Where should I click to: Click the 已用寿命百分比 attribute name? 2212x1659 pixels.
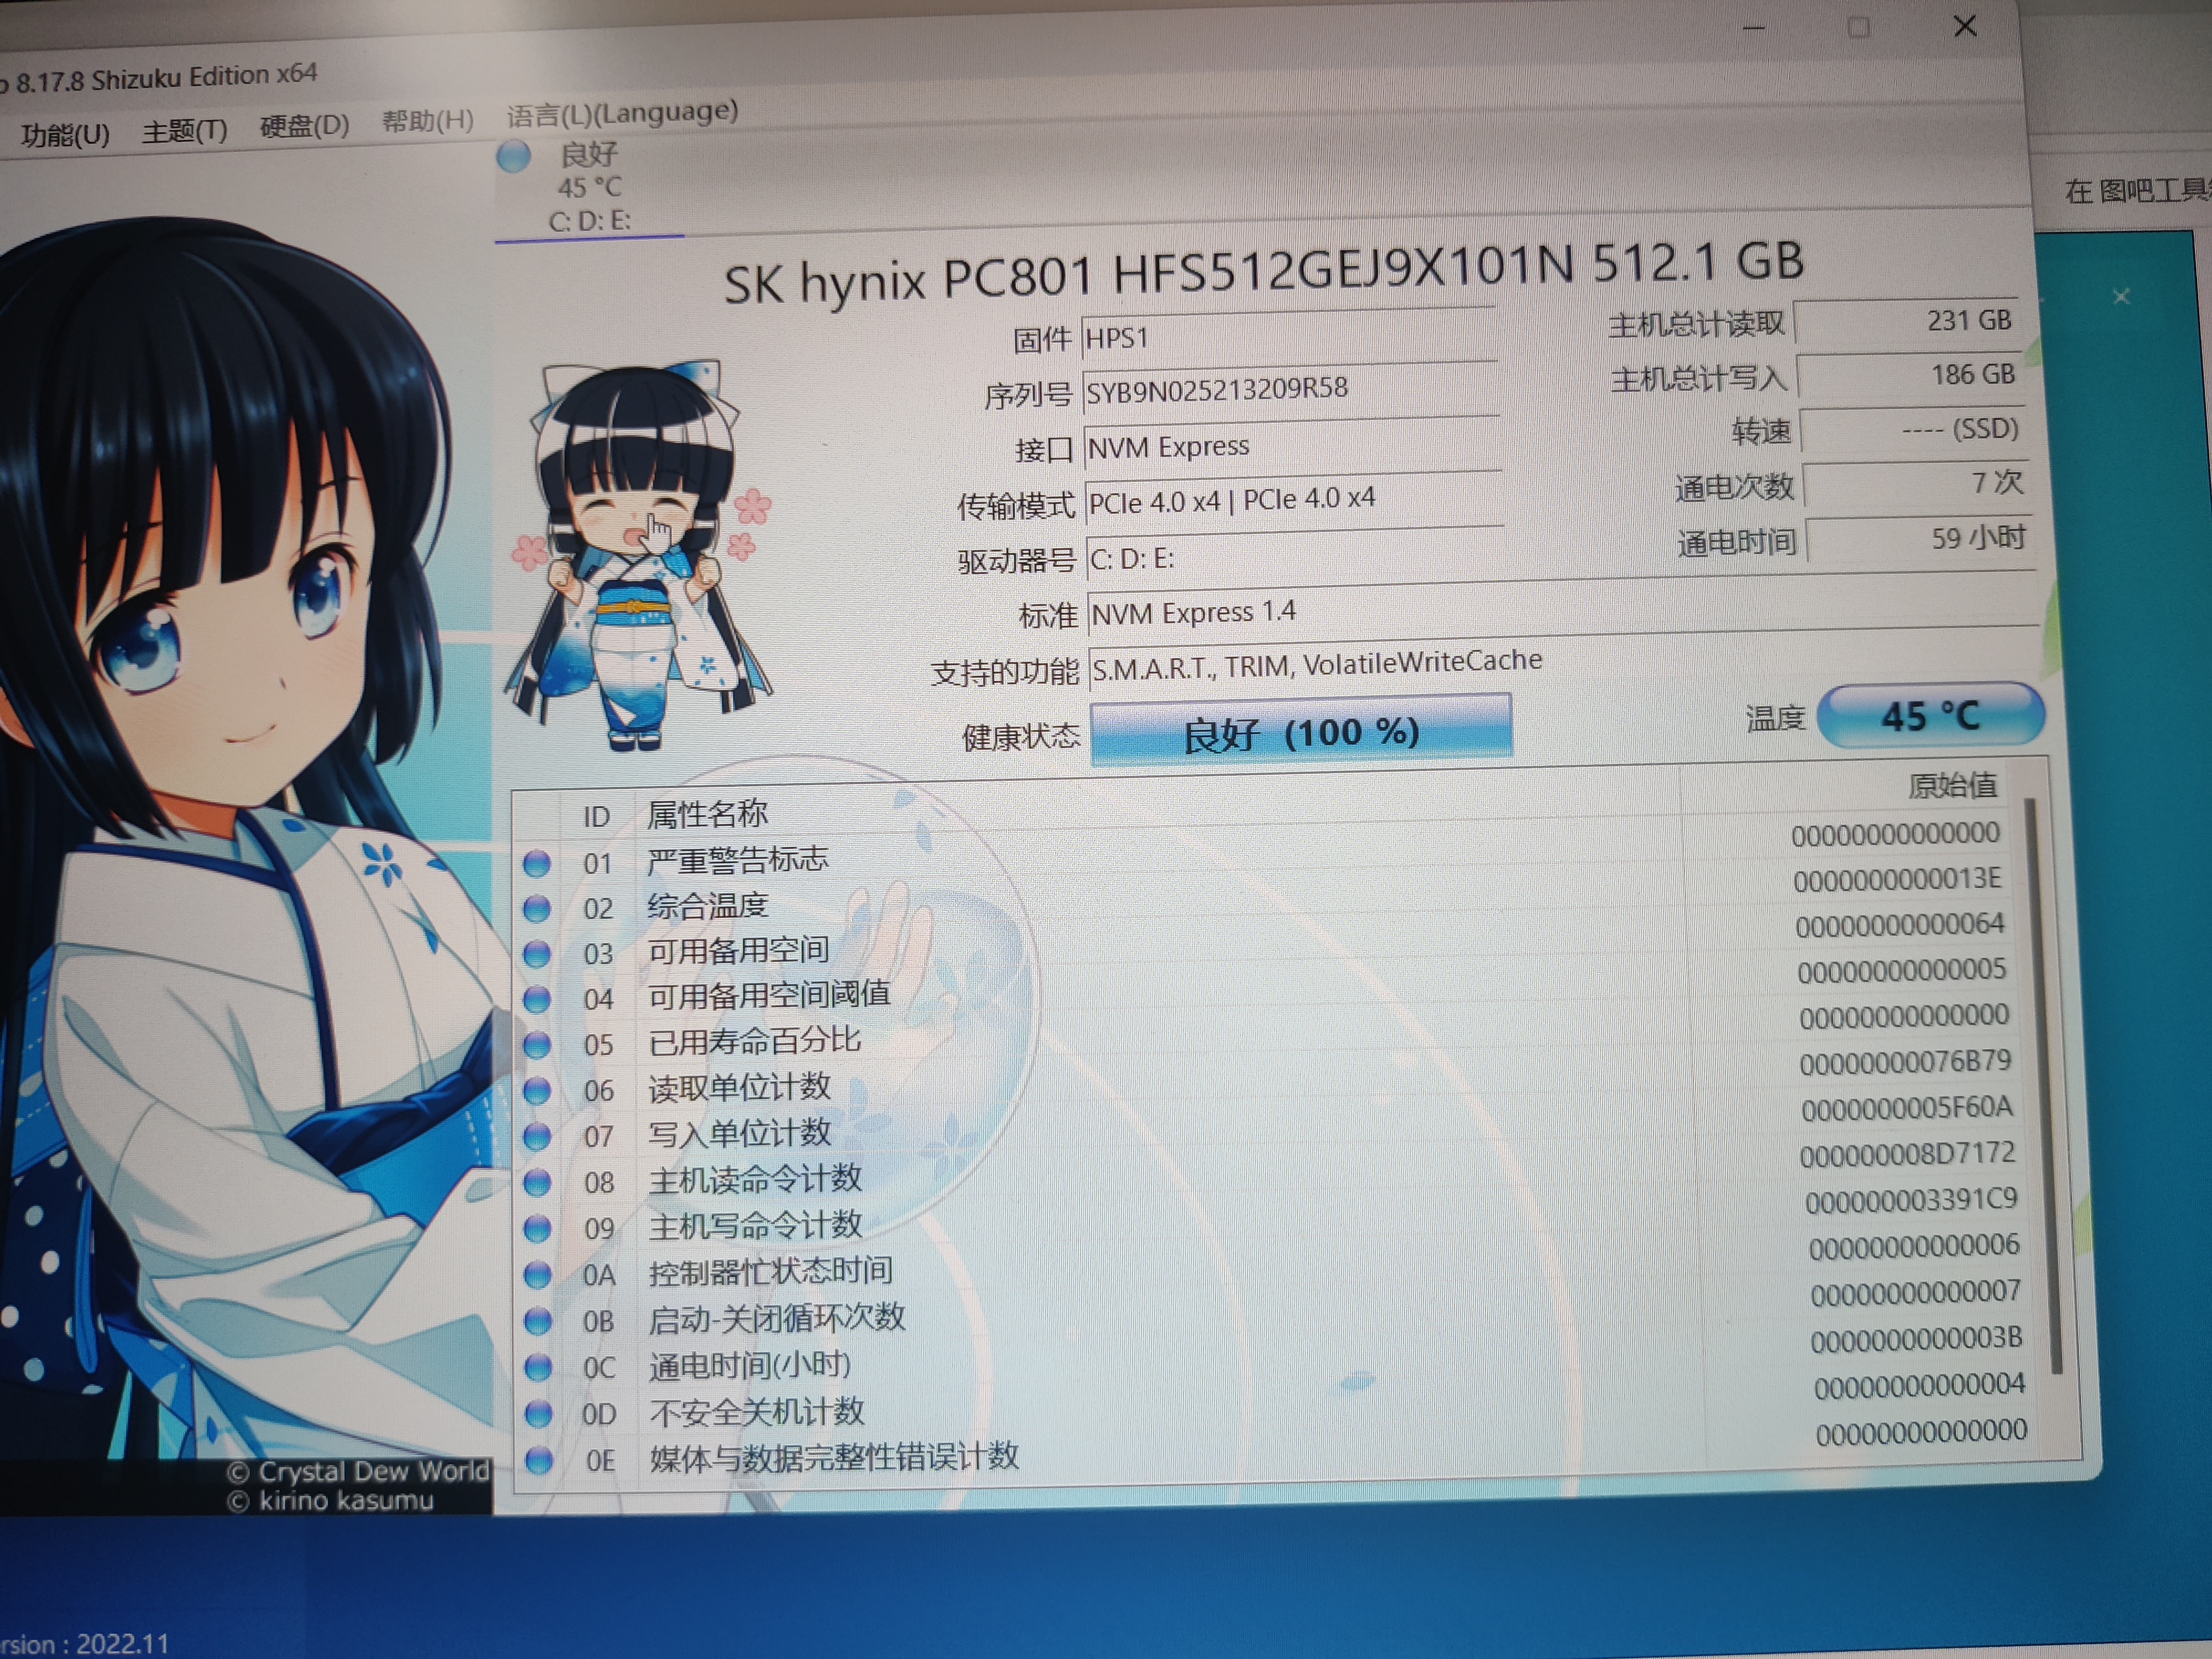tap(755, 1041)
